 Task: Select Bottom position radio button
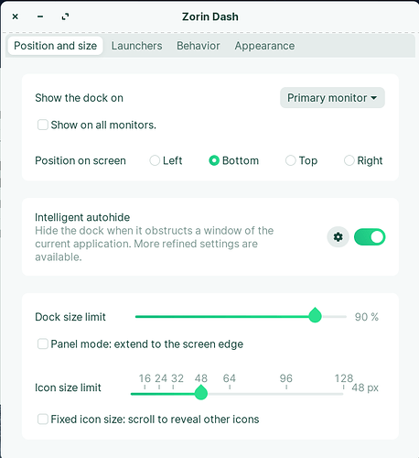214,160
